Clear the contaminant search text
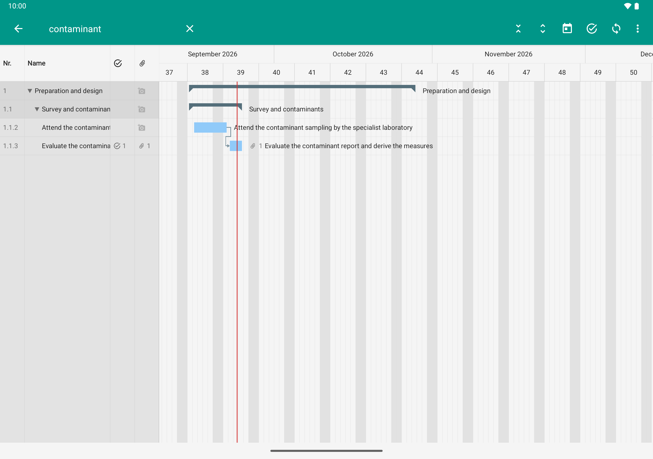 click(190, 29)
